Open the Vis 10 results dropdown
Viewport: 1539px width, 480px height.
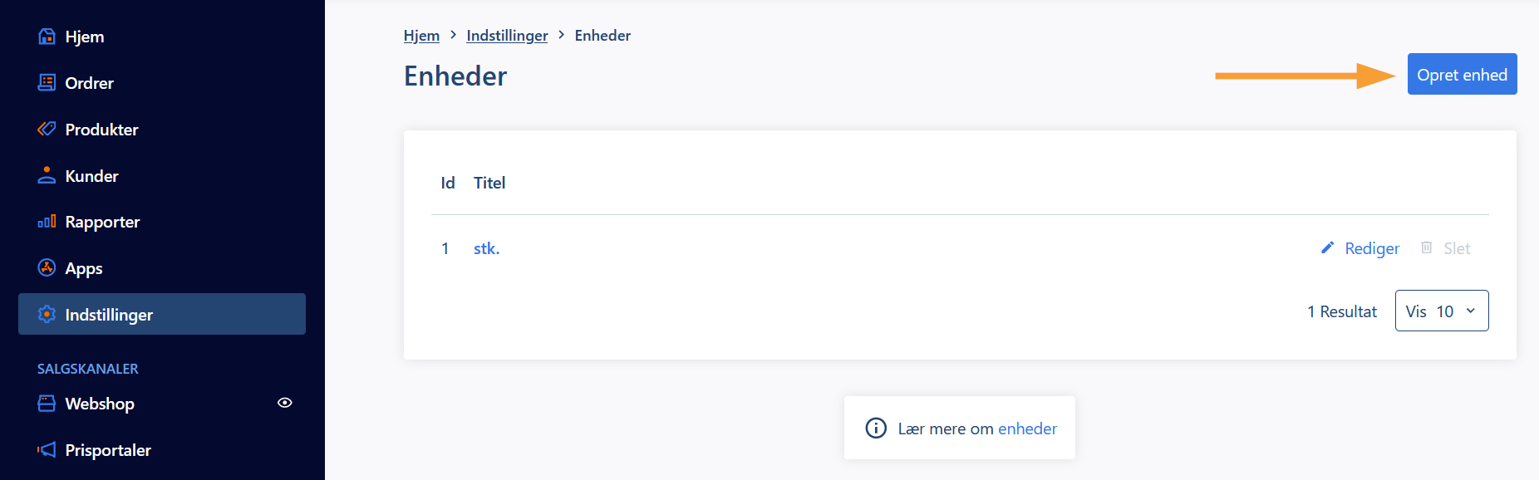(1442, 311)
